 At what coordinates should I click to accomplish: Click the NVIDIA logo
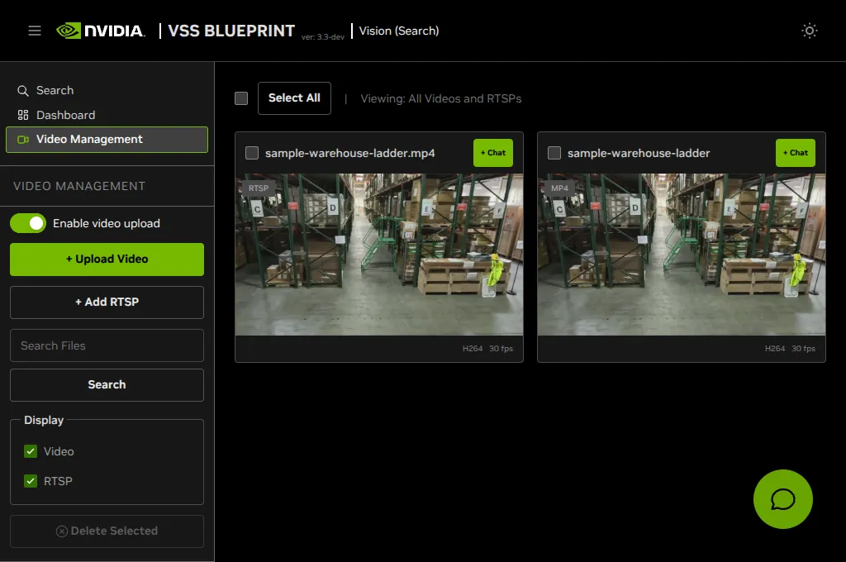100,31
